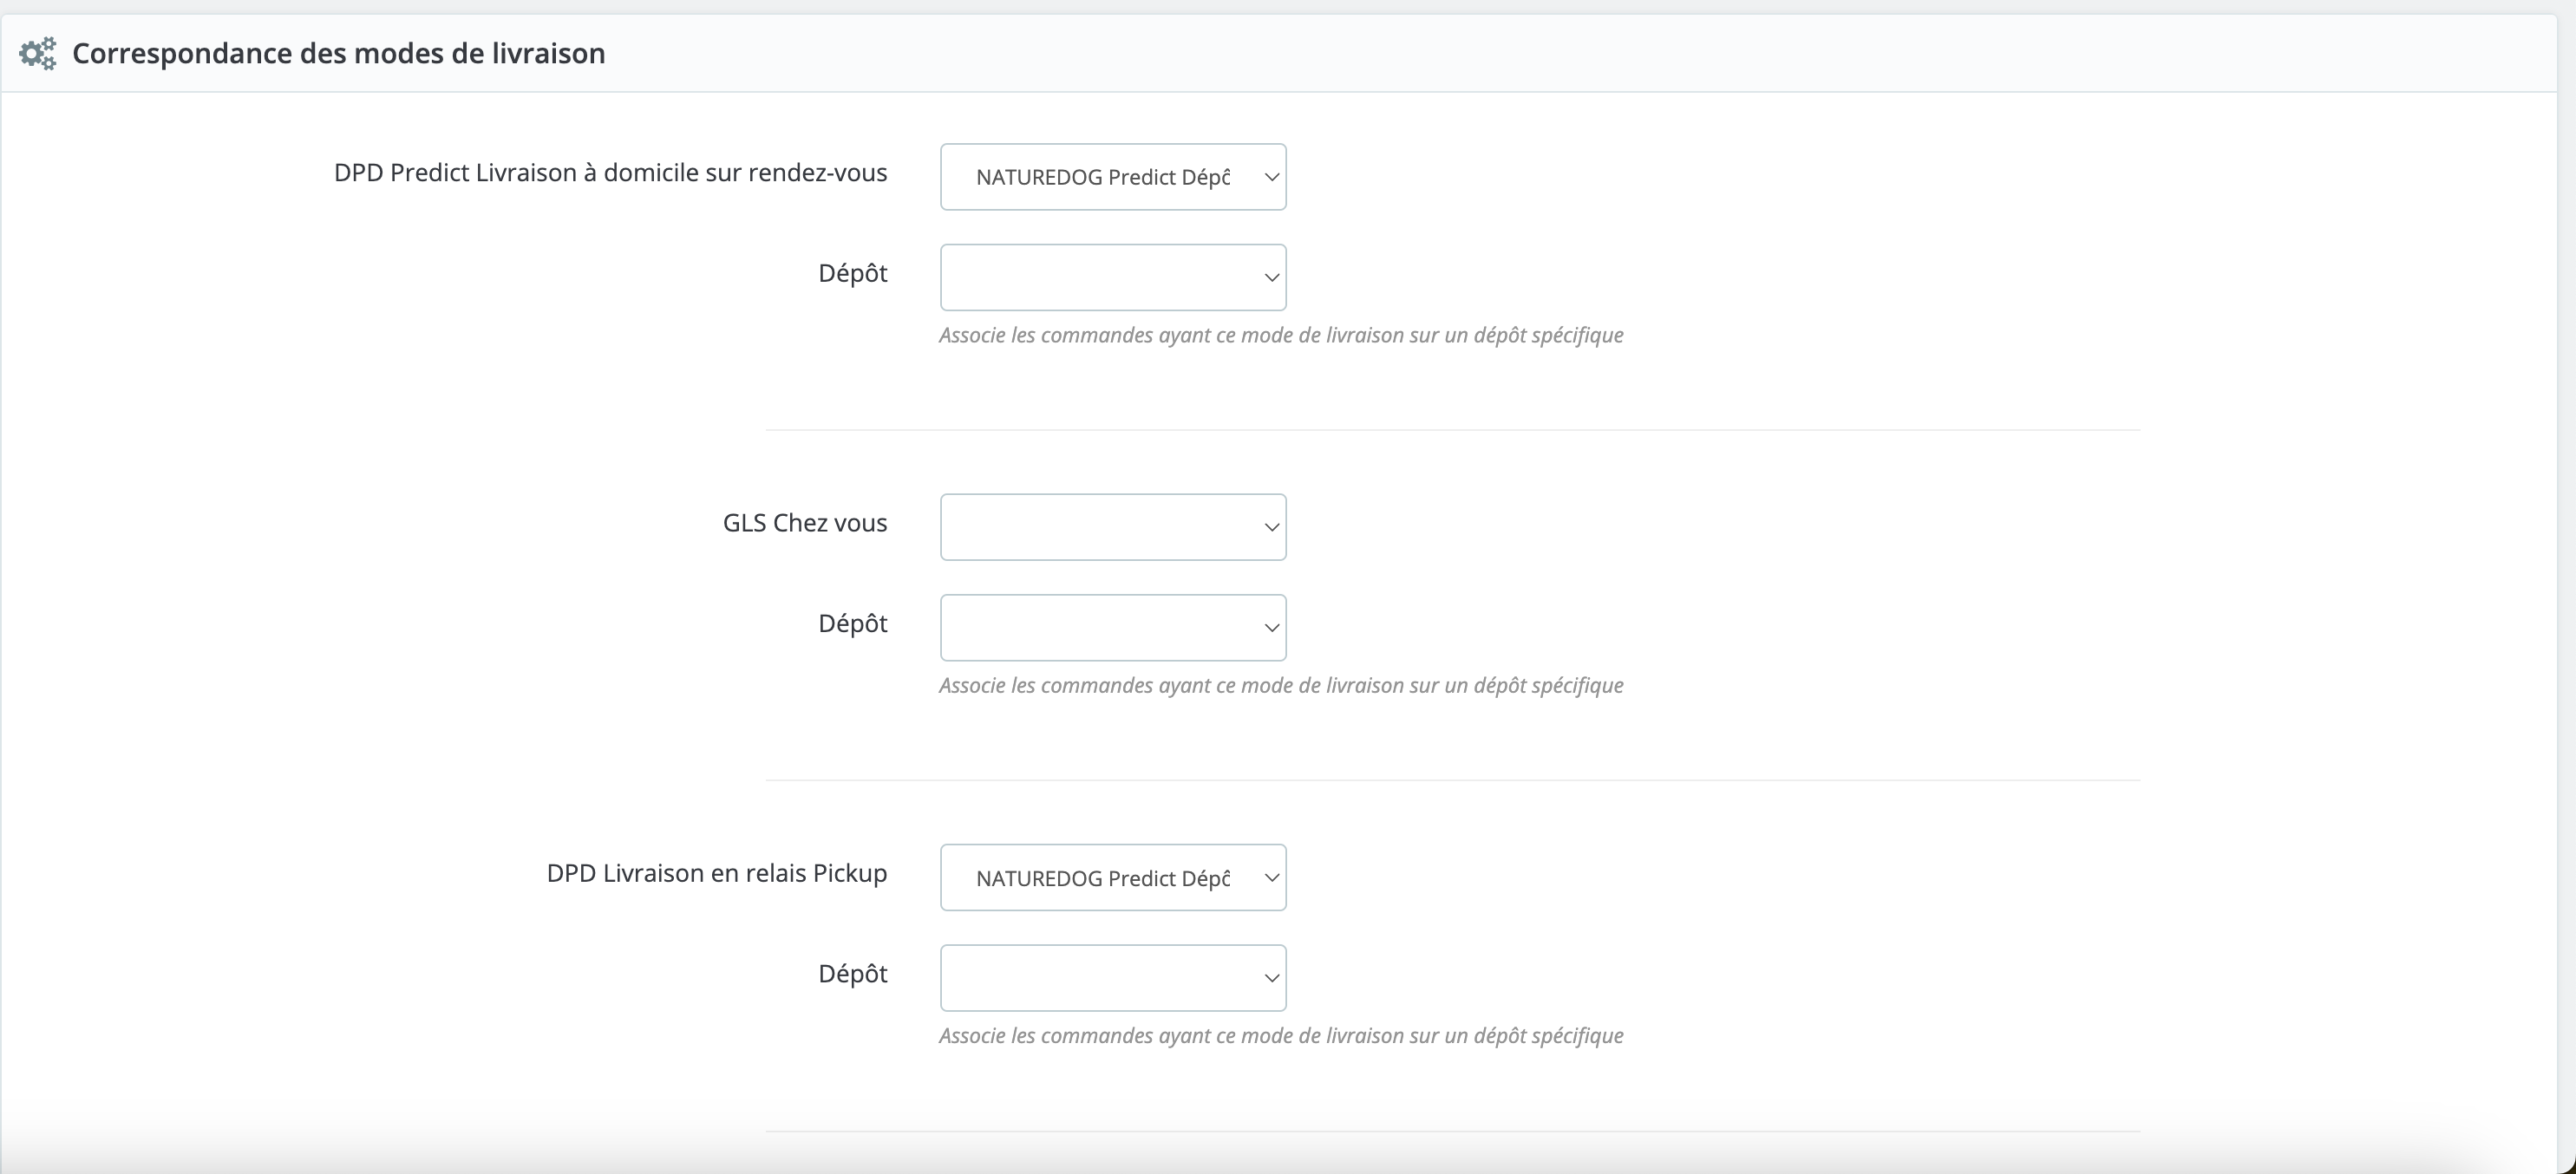Click the 'GLS Chez vous' label
This screenshot has width=2576, height=1174.
pyautogui.click(x=805, y=523)
